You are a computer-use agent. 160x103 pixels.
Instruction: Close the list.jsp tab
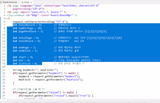[31, 2]
